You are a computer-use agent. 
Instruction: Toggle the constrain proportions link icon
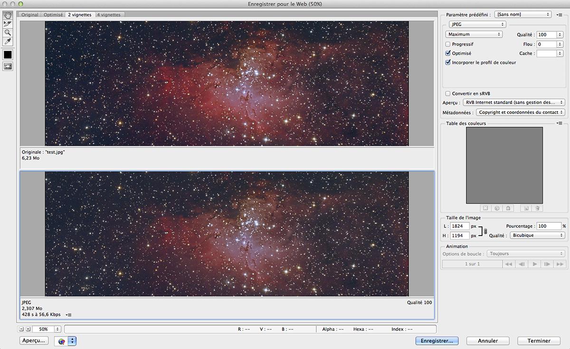click(485, 231)
